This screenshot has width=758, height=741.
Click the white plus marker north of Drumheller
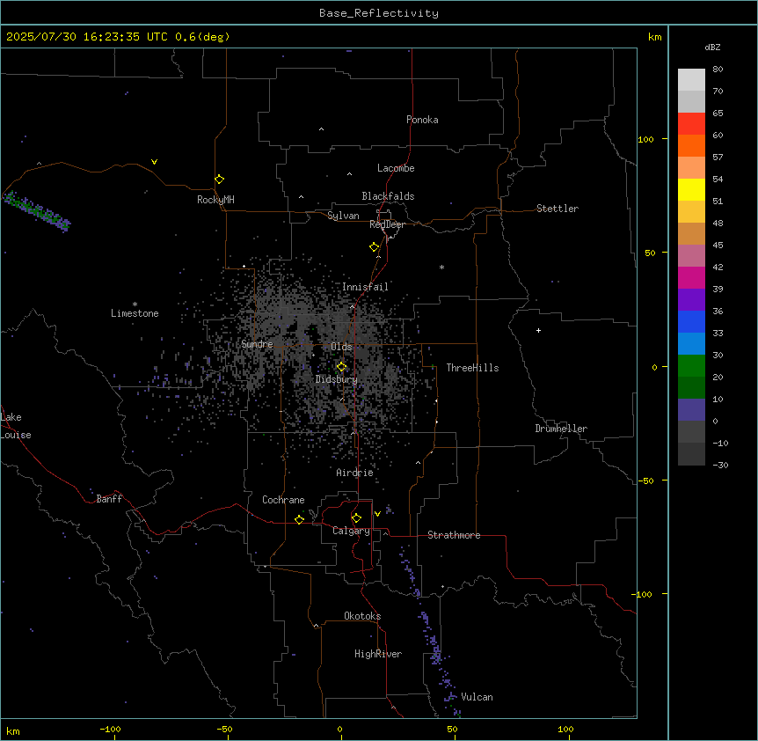pyautogui.click(x=538, y=330)
